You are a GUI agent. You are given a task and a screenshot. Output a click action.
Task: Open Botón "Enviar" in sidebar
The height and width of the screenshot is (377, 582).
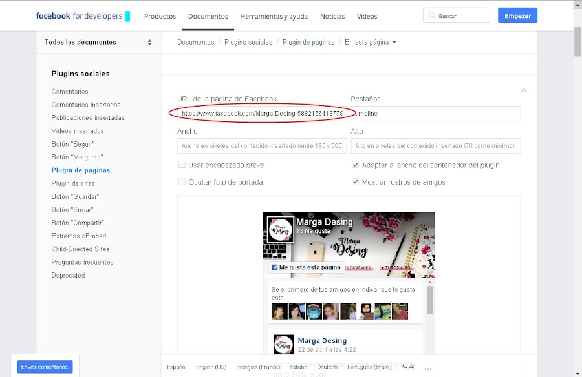pyautogui.click(x=72, y=209)
